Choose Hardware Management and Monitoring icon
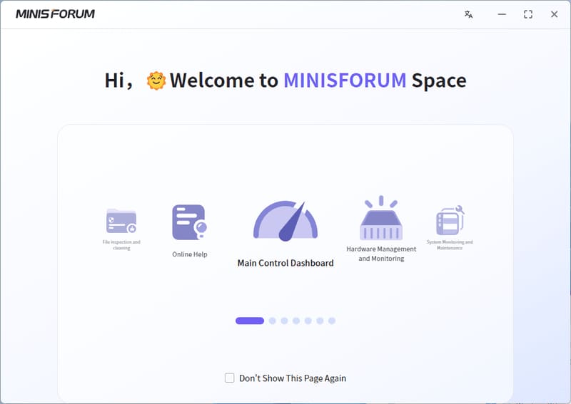The height and width of the screenshot is (404, 571). pos(381,218)
